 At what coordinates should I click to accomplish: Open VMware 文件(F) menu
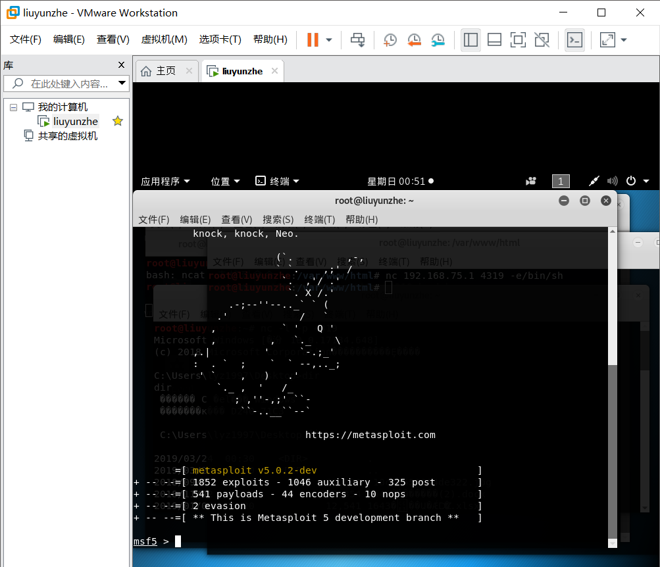(x=26, y=39)
